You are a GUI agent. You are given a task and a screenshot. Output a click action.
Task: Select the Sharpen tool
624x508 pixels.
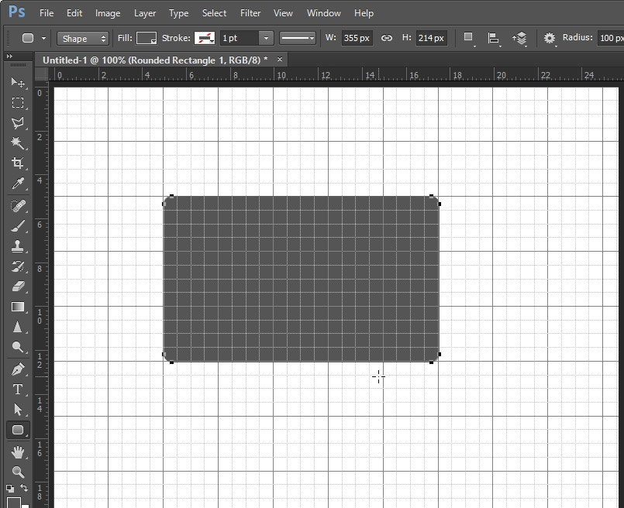point(18,327)
